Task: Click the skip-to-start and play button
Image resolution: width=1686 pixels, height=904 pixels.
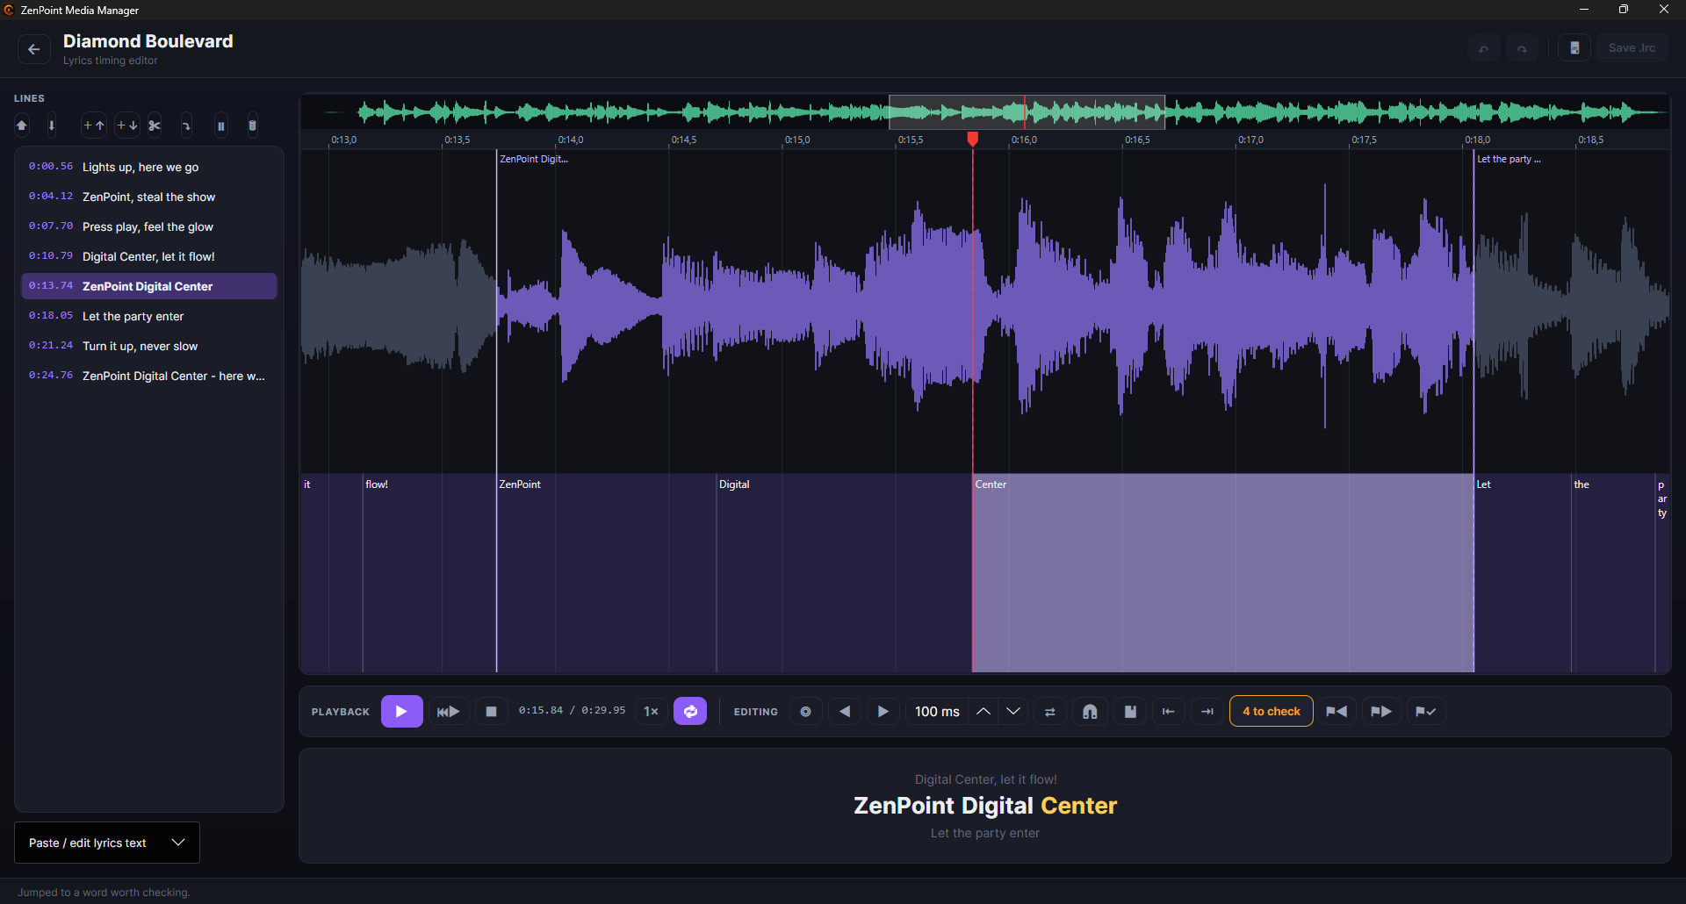Action: click(x=448, y=711)
